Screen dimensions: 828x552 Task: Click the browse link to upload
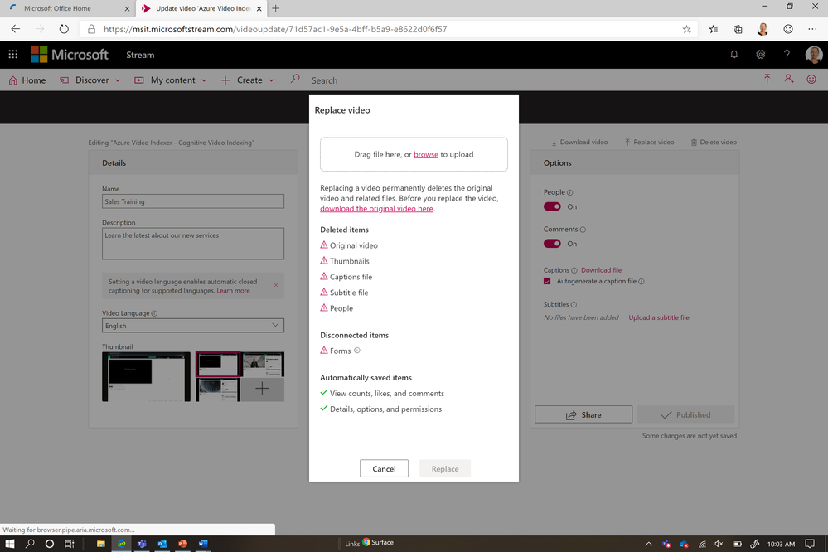(426, 154)
